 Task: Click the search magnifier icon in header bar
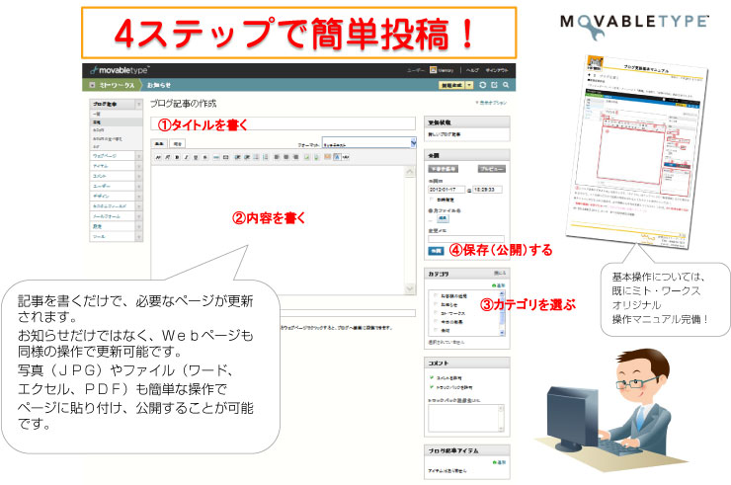[x=506, y=85]
